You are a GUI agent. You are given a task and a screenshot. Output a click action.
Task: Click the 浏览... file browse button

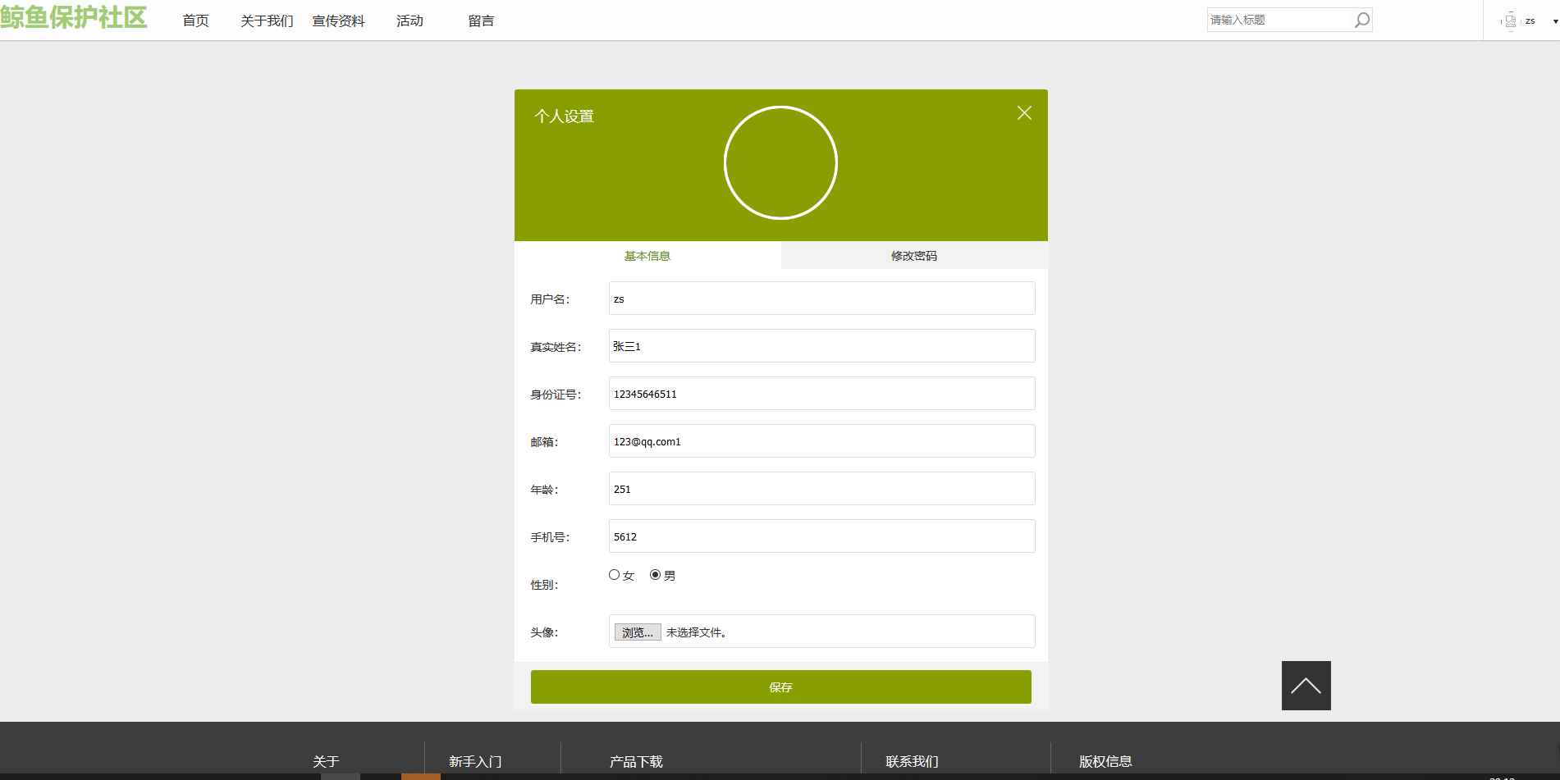638,632
